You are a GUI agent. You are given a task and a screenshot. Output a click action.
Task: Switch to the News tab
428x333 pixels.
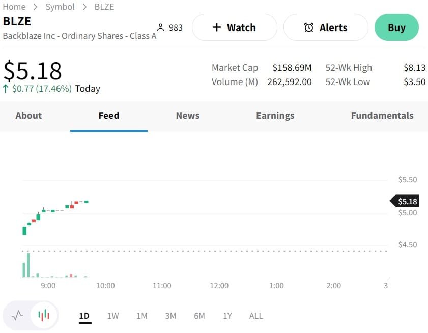[x=187, y=116]
